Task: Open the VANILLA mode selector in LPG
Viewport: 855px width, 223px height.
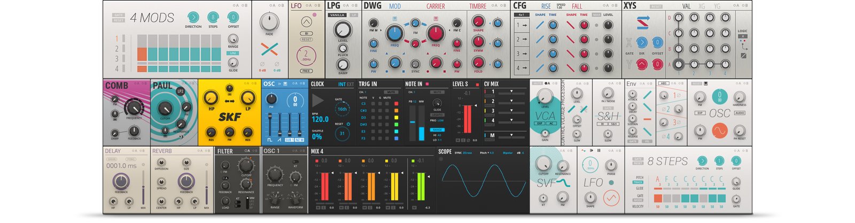Action: (x=338, y=15)
